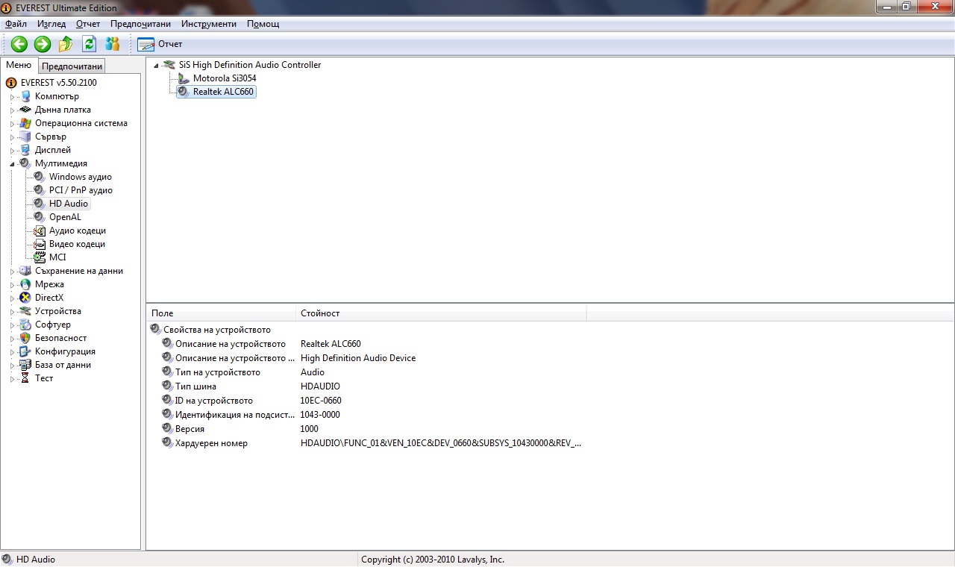Screen dimensions: 955x567
Task: Collapse the Мултимедия tree node
Action: (12, 163)
